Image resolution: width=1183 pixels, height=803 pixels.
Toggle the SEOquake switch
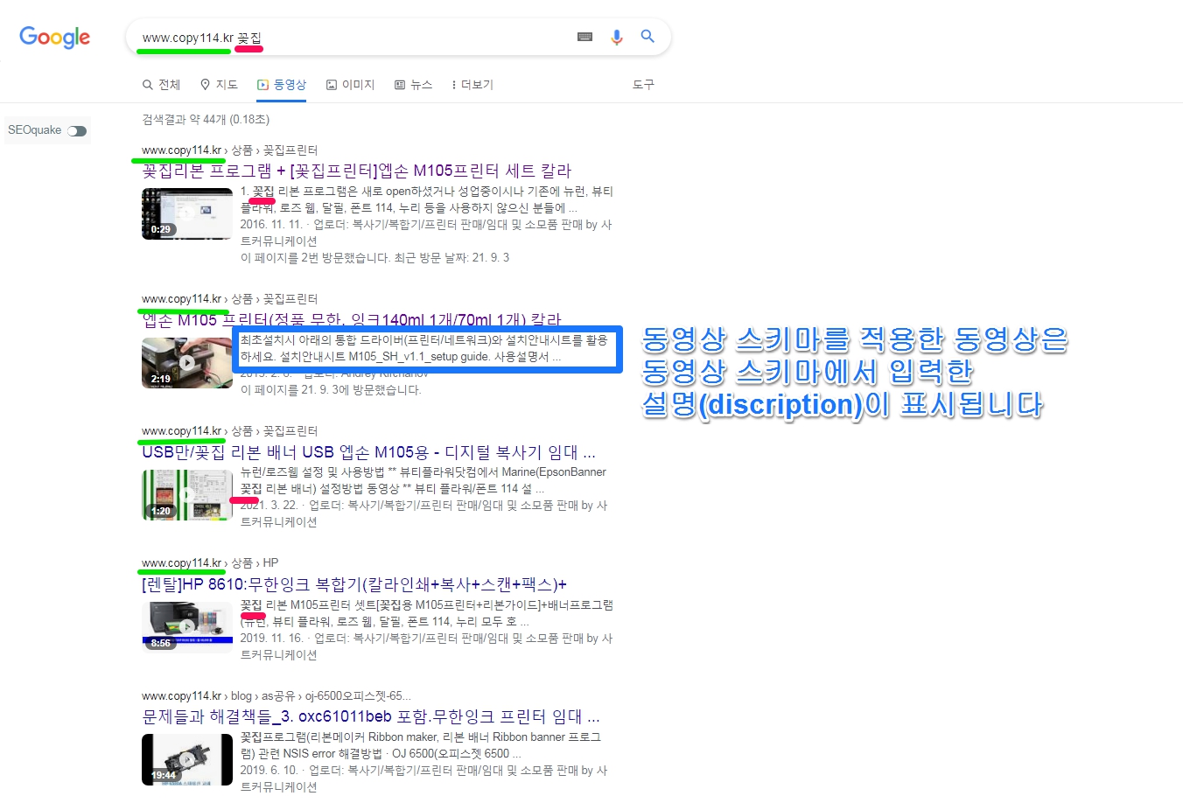point(77,131)
